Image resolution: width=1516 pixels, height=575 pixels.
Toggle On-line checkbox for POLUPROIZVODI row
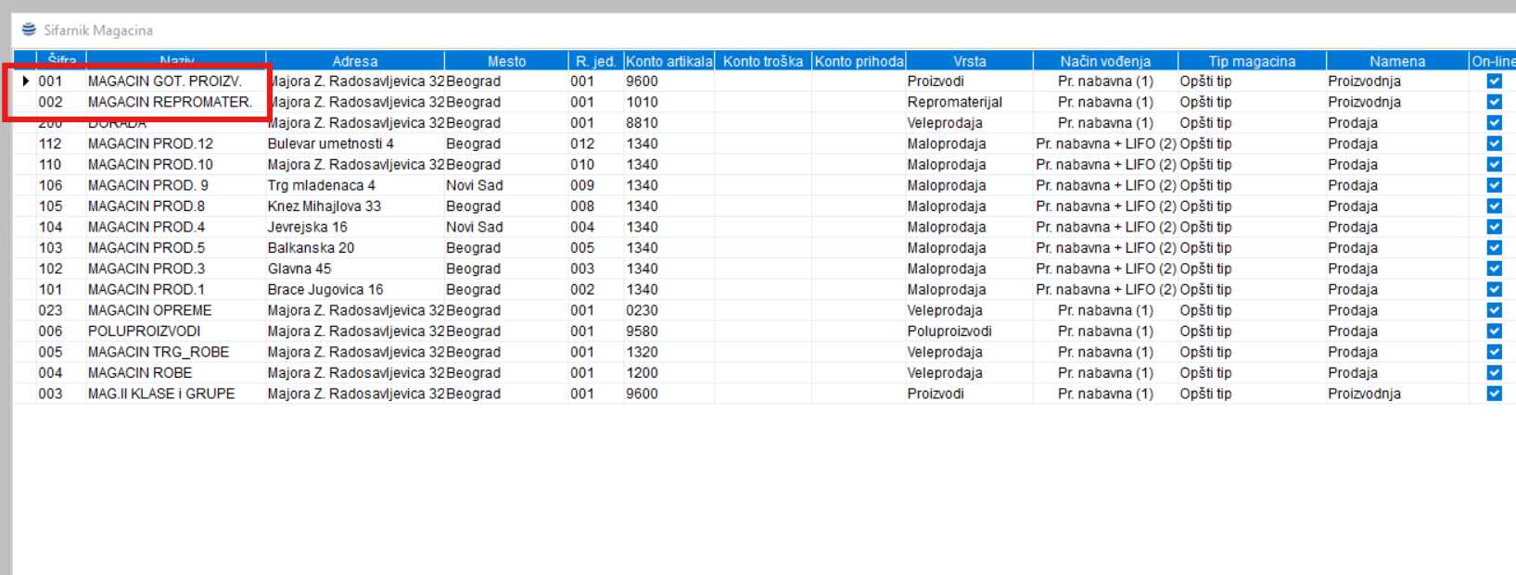pyautogui.click(x=1494, y=331)
